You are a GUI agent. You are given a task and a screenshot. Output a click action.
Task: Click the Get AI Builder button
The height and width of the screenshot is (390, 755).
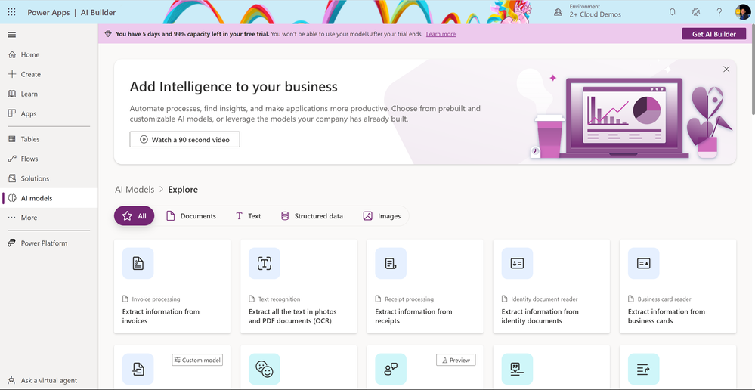[x=714, y=34]
